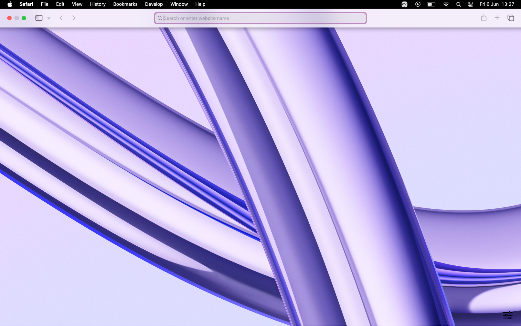The width and height of the screenshot is (521, 326).
Task: Click inside the search or address field
Action: [x=260, y=18]
